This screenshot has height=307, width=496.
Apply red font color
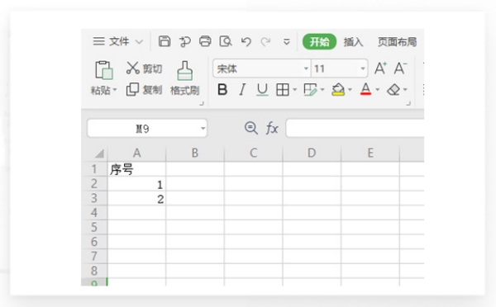(x=365, y=89)
